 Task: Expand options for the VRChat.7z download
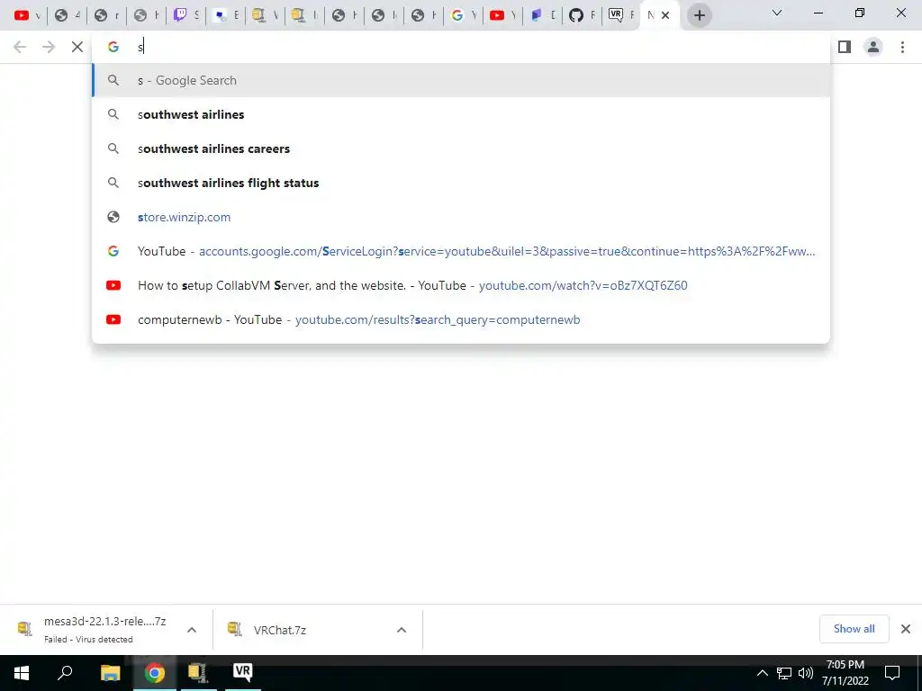point(402,630)
